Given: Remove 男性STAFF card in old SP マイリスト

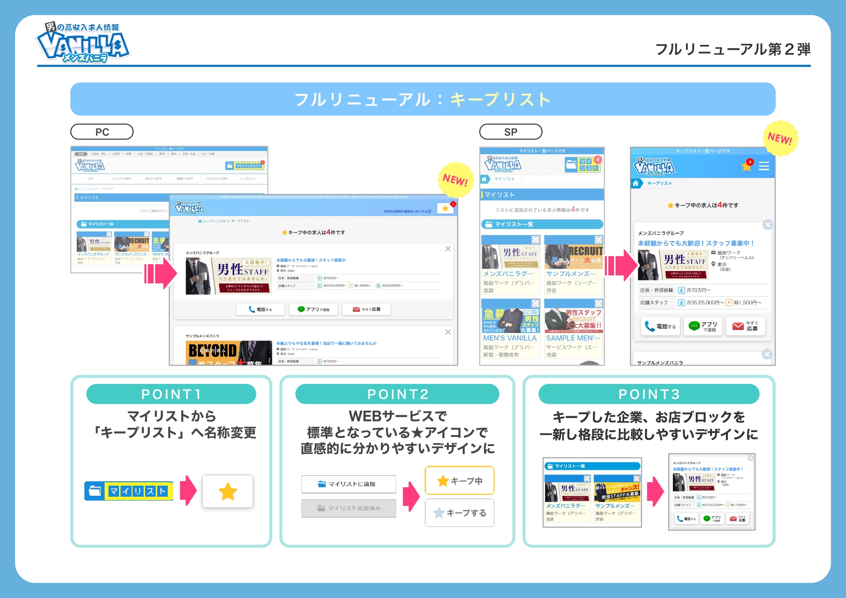Looking at the screenshot, I should (x=536, y=240).
